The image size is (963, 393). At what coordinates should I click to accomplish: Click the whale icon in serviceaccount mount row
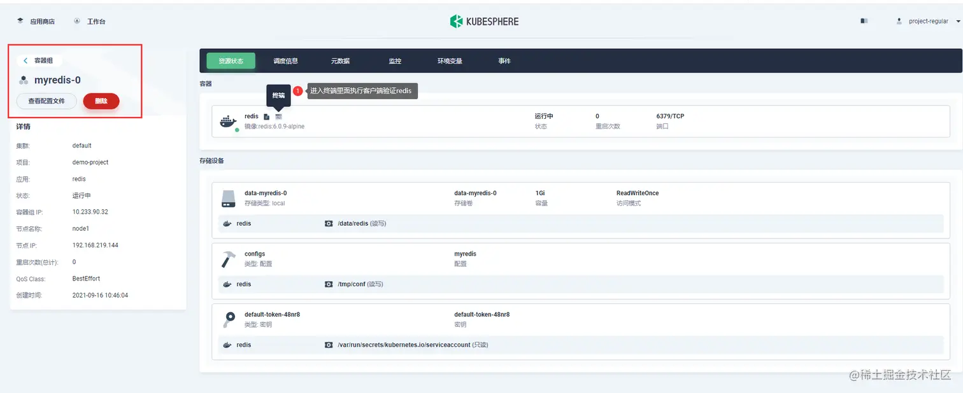pyautogui.click(x=227, y=345)
